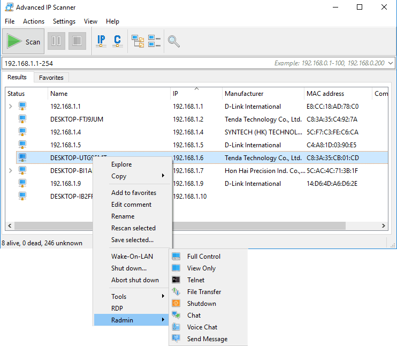The image size is (397, 346).
Task: Select the Results tab
Action: click(x=17, y=77)
